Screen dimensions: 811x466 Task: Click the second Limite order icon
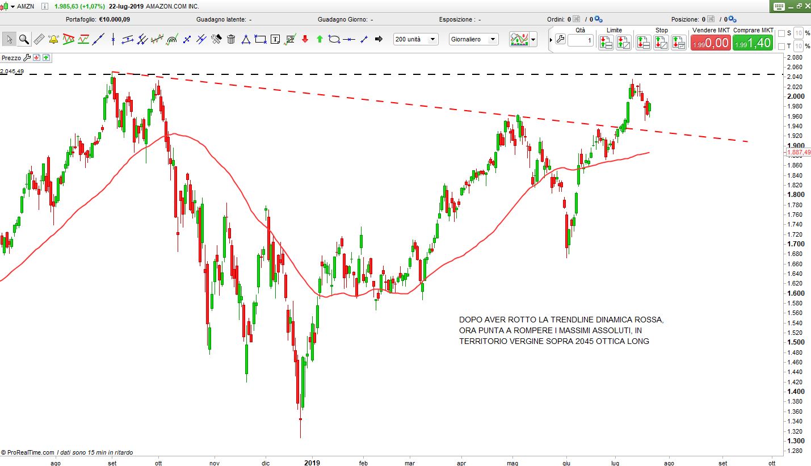[x=624, y=42]
